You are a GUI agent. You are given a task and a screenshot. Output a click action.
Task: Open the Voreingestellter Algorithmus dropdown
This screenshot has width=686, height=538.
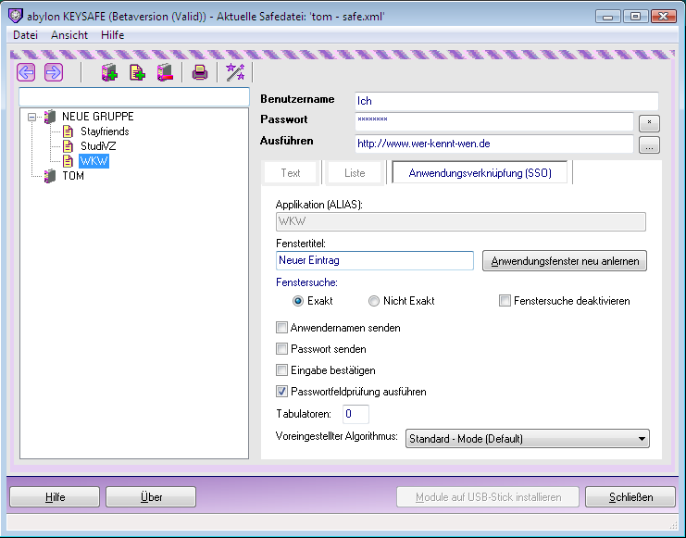[527, 439]
